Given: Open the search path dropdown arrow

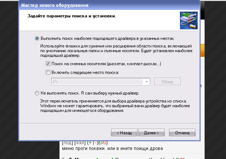Looking at the screenshot, I should click(x=147, y=82).
